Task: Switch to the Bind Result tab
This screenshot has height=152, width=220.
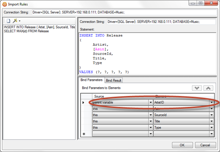Action: tap(114, 80)
